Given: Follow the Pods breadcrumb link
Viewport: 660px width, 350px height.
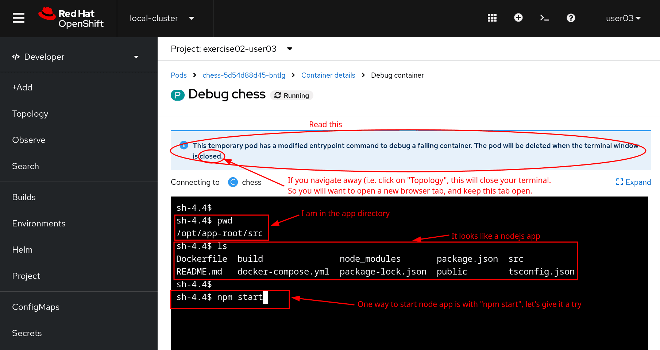Looking at the screenshot, I should [x=179, y=75].
